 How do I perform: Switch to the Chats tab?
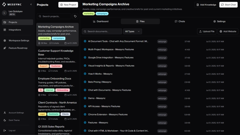(x=180, y=21)
